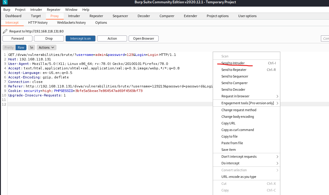Image resolution: width=329 pixels, height=195 pixels.
Task: Open the Intruder menu in menu bar
Action: tap(36, 10)
